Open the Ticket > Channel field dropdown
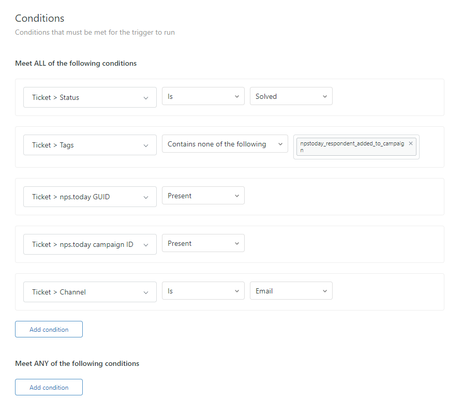The height and width of the screenshot is (413, 462). point(90,292)
